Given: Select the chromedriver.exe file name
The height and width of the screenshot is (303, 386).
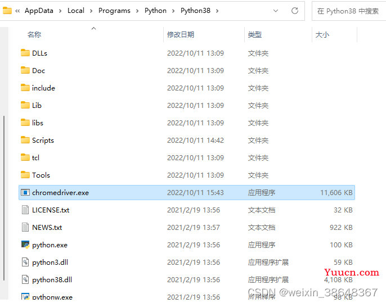Looking at the screenshot, I should tap(60, 193).
